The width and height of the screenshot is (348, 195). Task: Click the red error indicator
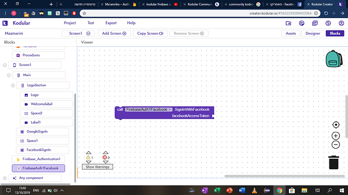(x=104, y=157)
